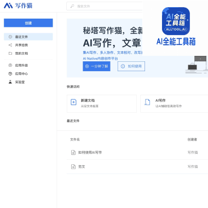Click the banner desk illustration
This screenshot has width=208, height=208.
pyautogui.click(x=197, y=65)
